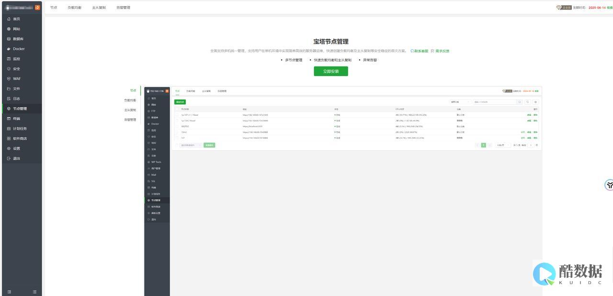Click WP Tools in the preview screenshot sidebar

click(x=157, y=162)
